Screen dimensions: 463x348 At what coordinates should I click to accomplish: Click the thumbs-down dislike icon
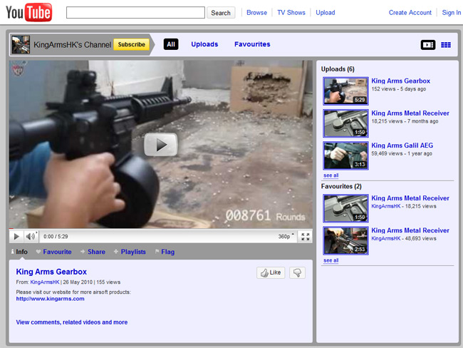297,272
